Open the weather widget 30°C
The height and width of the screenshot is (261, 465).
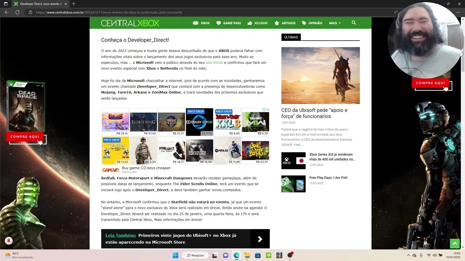(x=19, y=255)
